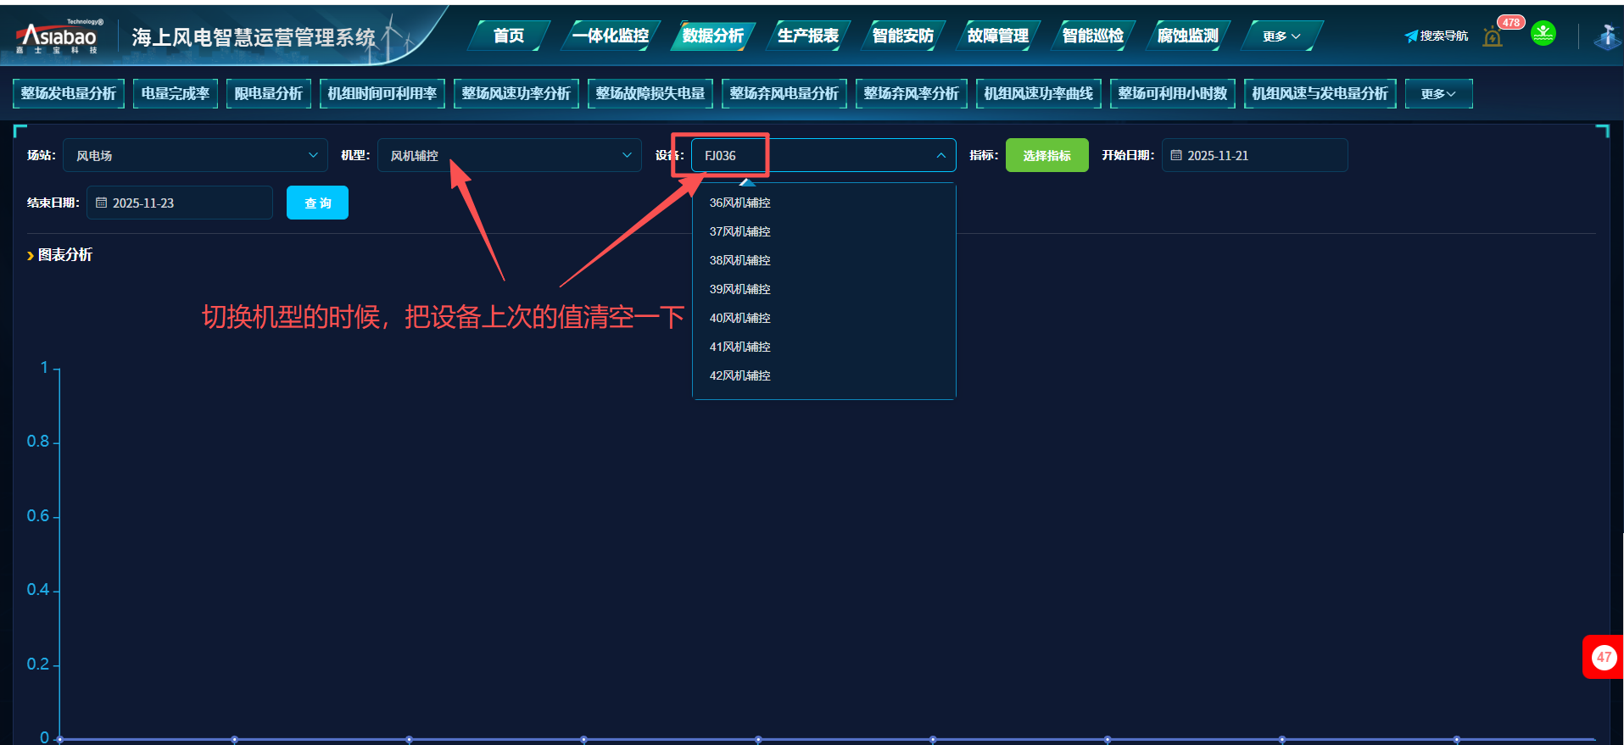The image size is (1624, 745).
Task: Click the green user avatar icon
Action: click(1543, 34)
